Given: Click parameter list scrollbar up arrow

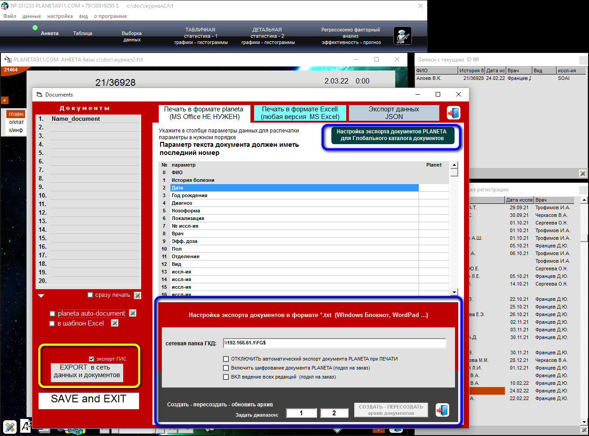Looking at the screenshot, I should point(454,165).
